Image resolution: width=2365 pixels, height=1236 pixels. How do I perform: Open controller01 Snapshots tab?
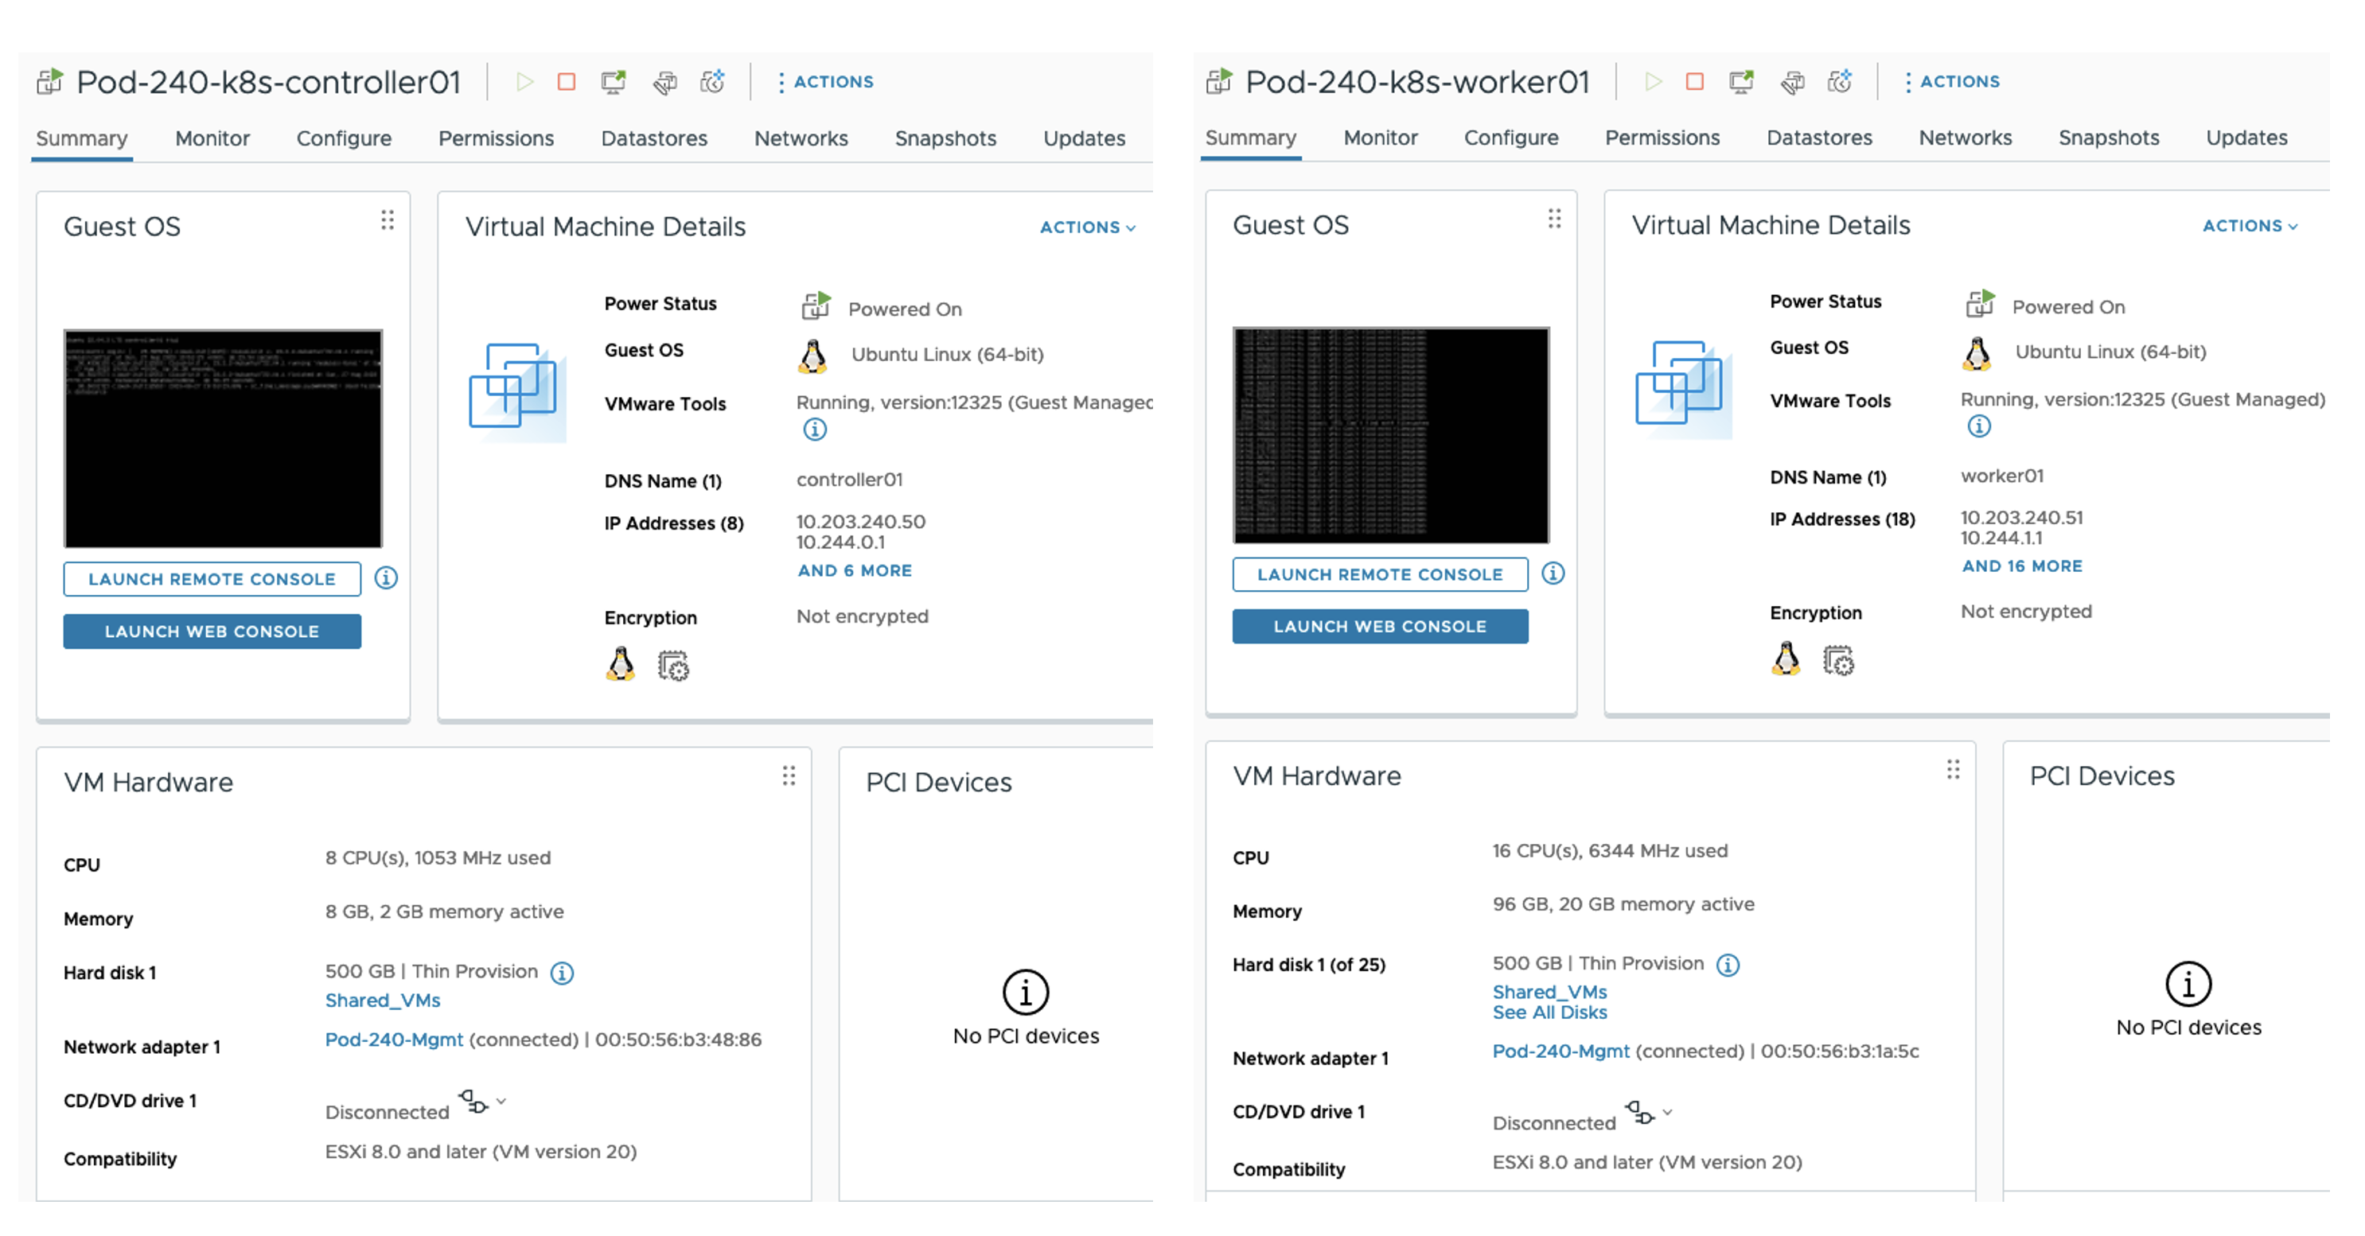click(945, 138)
